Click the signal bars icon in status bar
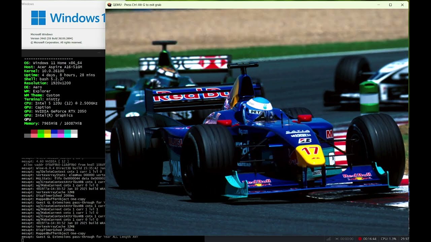This screenshot has width=431, height=242. pyautogui.click(x=329, y=239)
